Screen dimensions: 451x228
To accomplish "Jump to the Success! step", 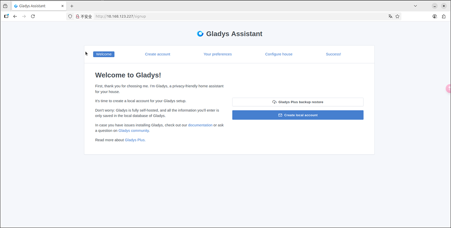I will (333, 54).
